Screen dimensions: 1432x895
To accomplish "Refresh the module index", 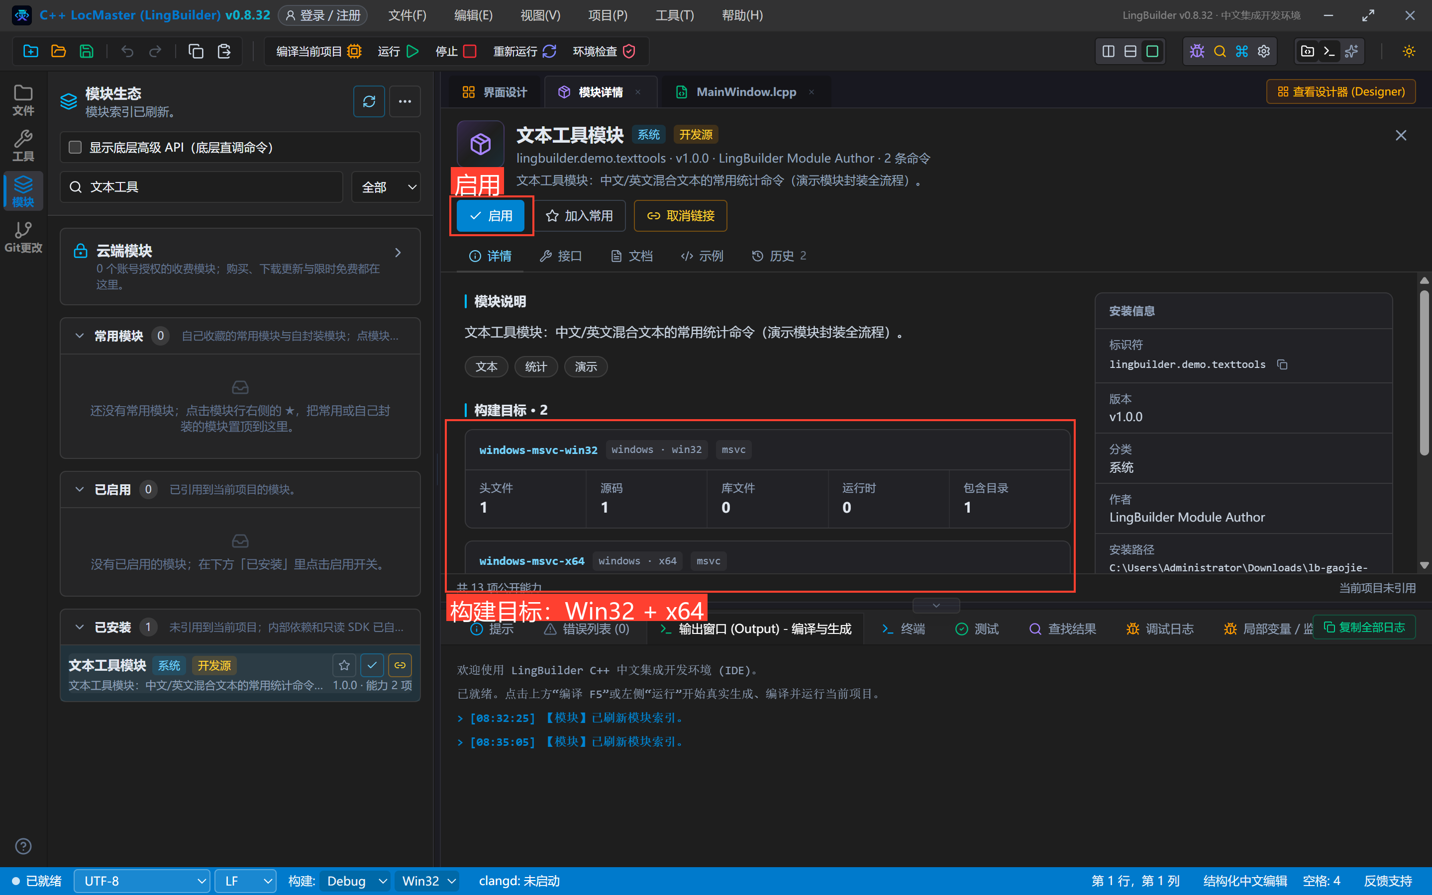I will pos(369,101).
